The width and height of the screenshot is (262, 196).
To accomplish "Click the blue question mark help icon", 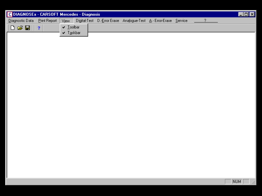I will pyautogui.click(x=39, y=28).
